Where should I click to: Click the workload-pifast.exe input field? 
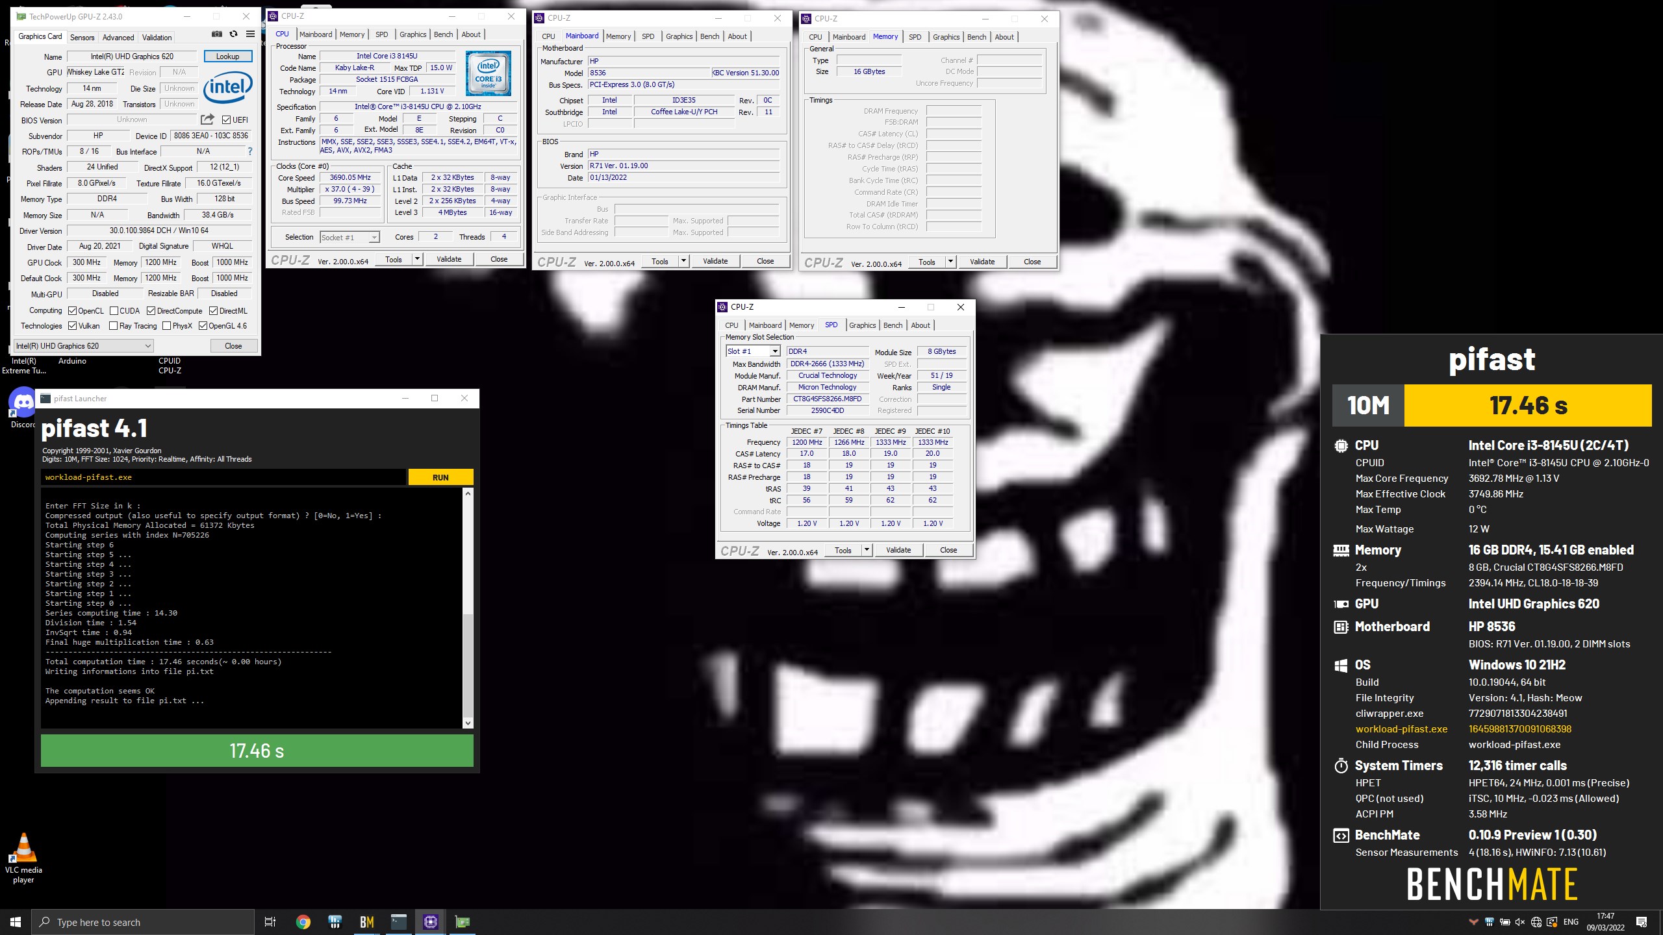(223, 477)
